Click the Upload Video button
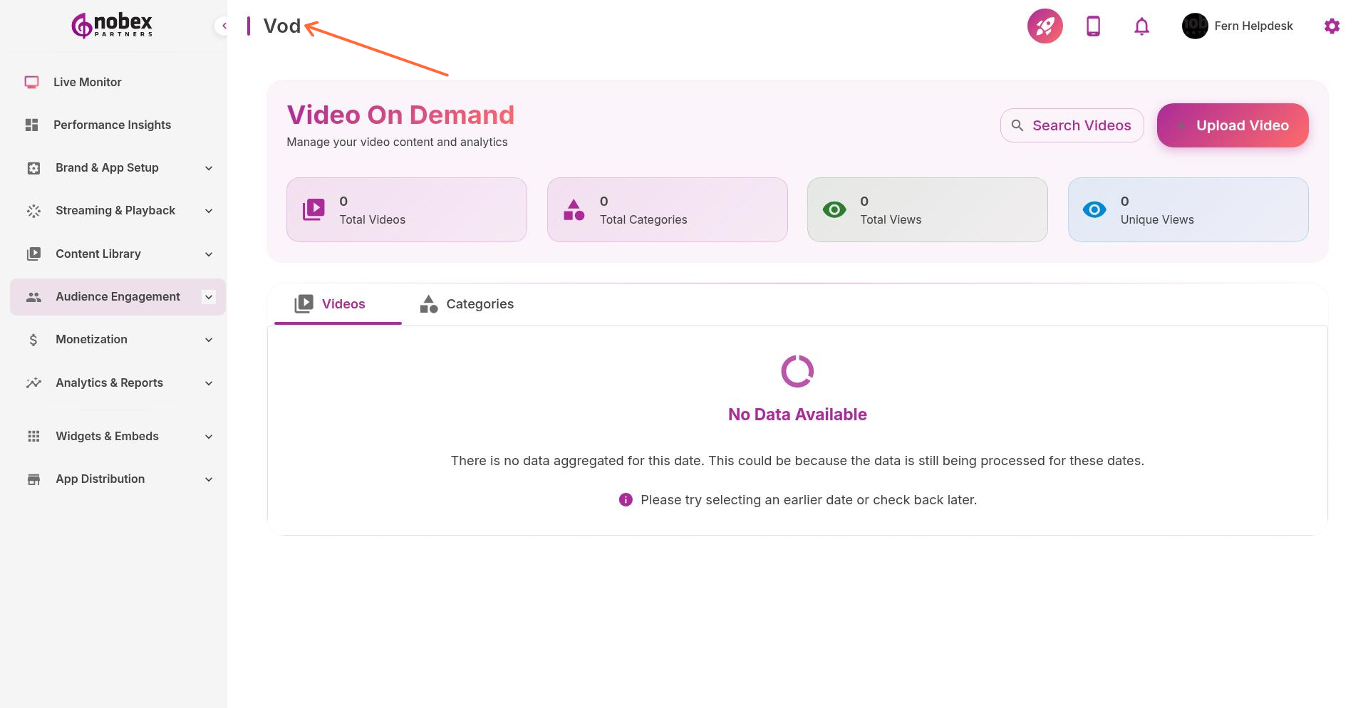This screenshot has height=708, width=1368. [x=1232, y=125]
